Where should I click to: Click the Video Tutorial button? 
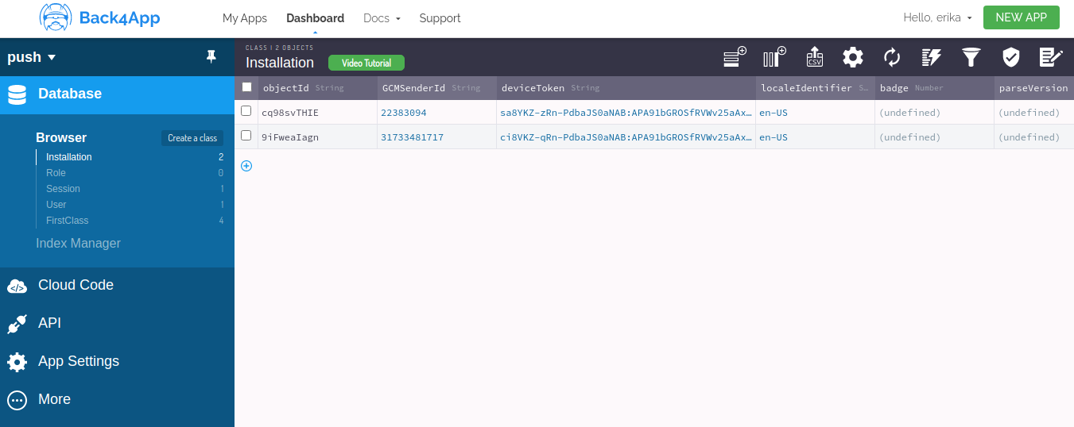pyautogui.click(x=366, y=63)
